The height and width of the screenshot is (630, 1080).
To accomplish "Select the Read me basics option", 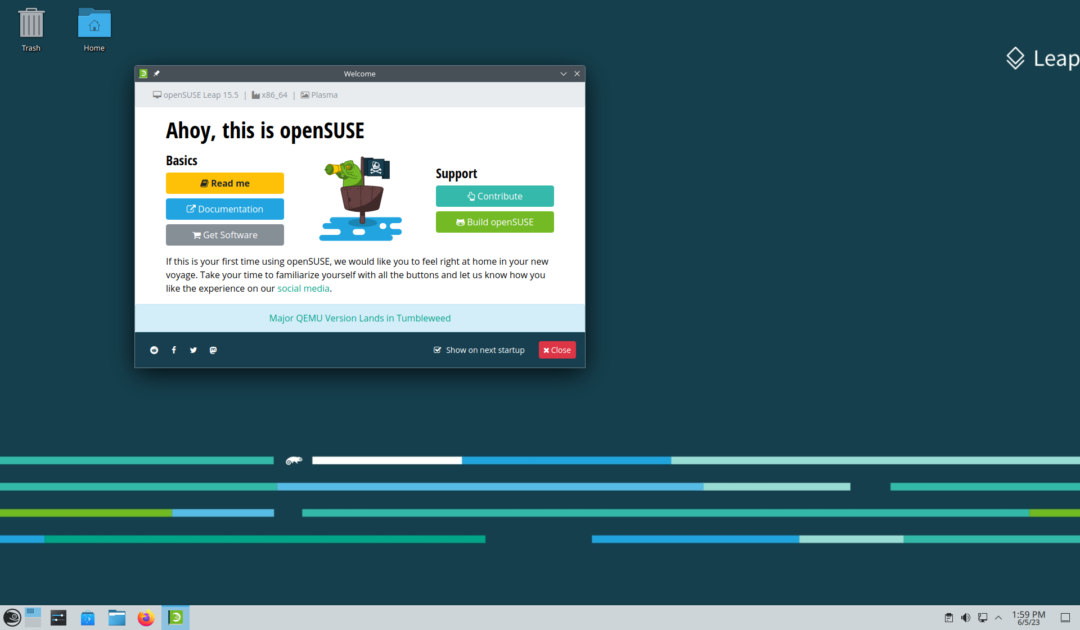I will coord(224,183).
